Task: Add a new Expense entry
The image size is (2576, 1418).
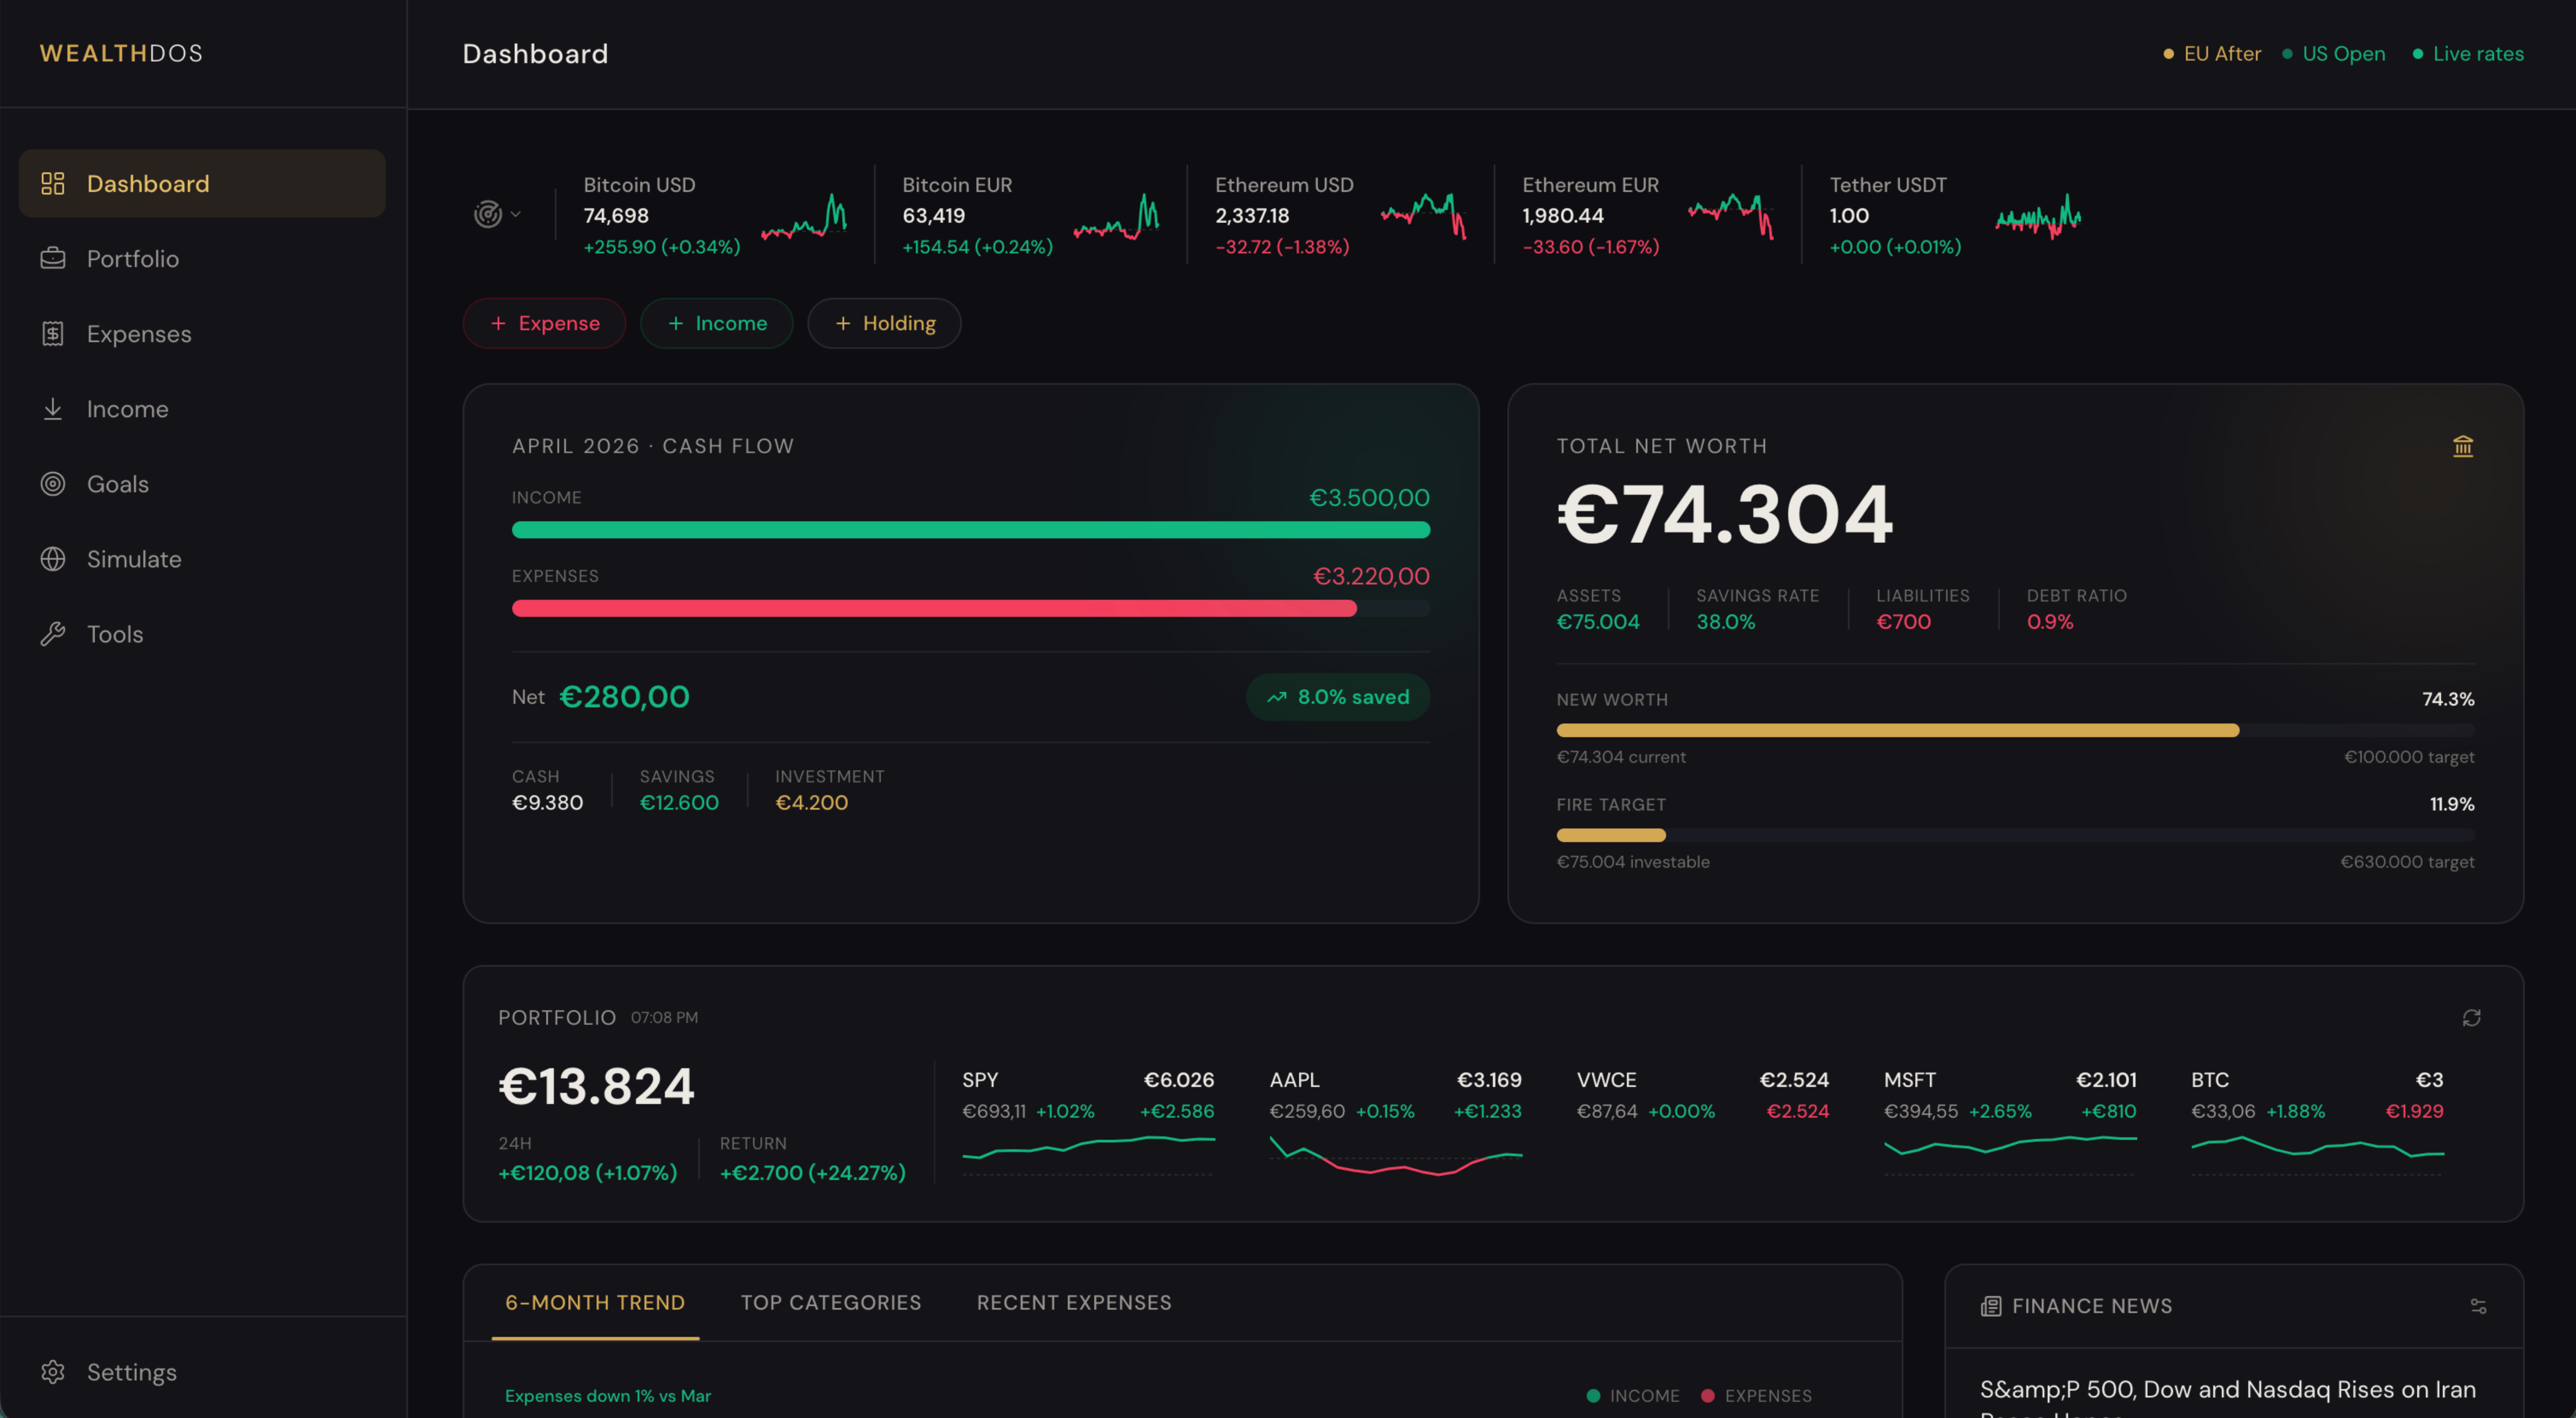Action: click(x=544, y=323)
